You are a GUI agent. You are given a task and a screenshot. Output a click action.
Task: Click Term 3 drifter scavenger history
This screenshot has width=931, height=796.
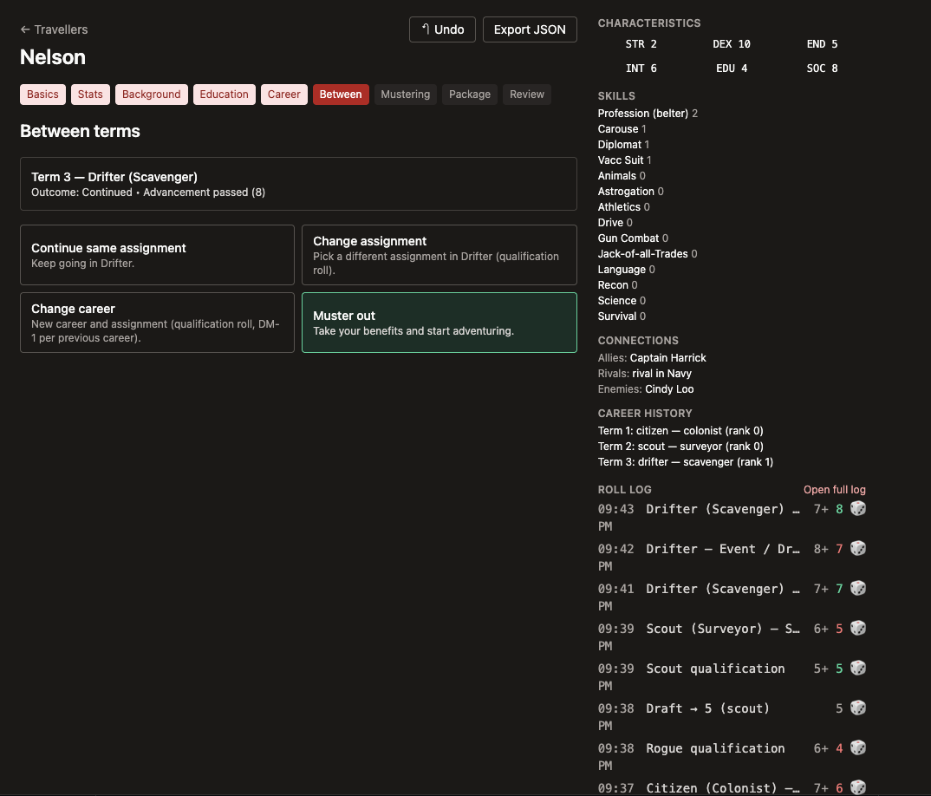point(685,461)
